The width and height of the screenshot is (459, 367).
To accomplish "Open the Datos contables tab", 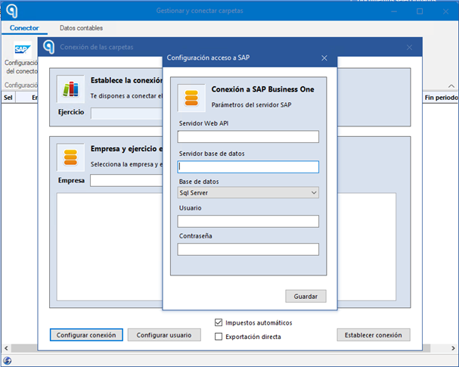I will coord(81,28).
